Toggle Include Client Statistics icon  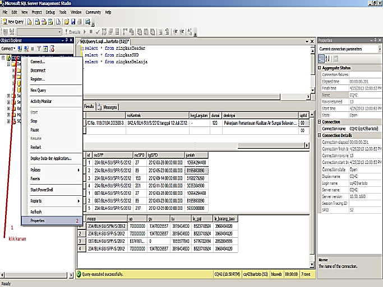point(131,32)
